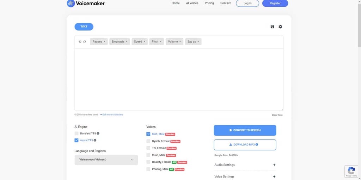This screenshot has height=180, width=361.
Task: Expand the Voice Settings section
Action: coord(245,176)
